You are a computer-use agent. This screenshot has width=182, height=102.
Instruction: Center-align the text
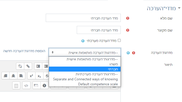point(13,76)
